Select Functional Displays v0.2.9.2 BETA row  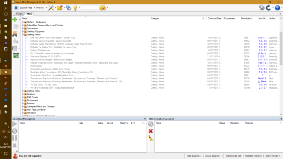46,57
